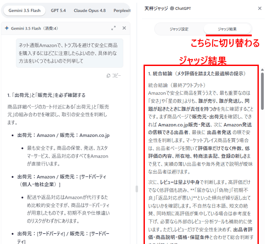Screen dimensions: 265x244
Task: Open the Claude Opus 4.8 tab
Action: point(90,11)
